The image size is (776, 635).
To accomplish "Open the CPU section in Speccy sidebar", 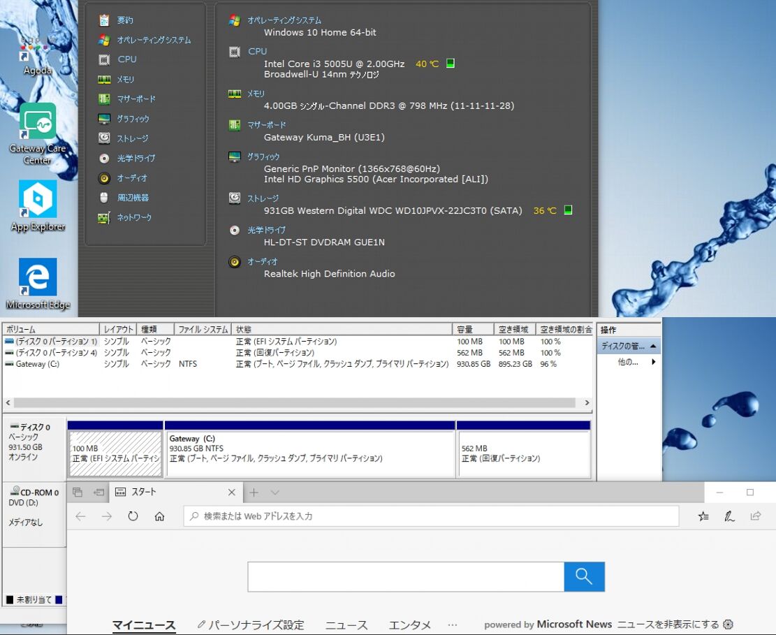I will pos(127,59).
